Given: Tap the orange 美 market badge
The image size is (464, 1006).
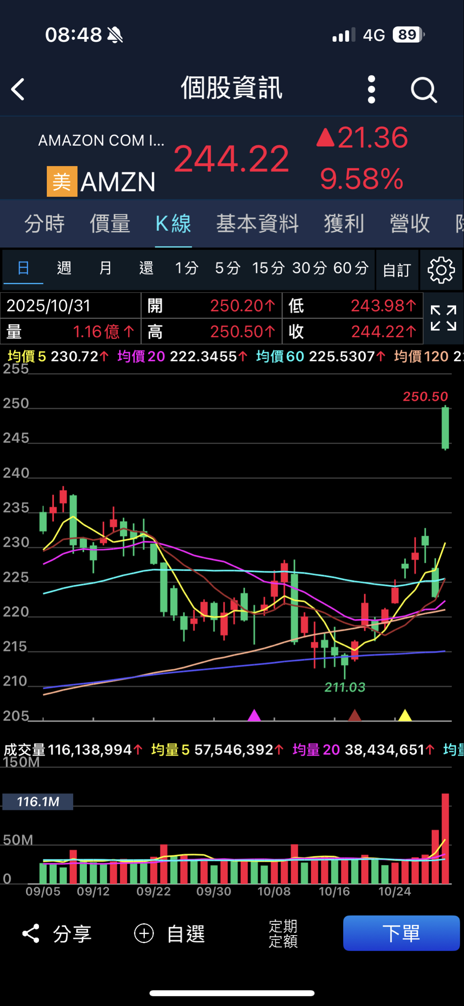Looking at the screenshot, I should [62, 181].
